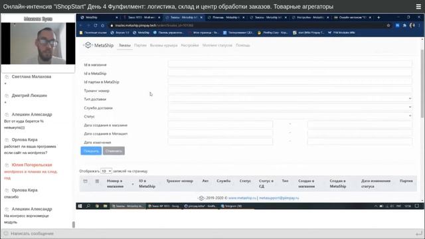Click Дата изменения end date field
The image size is (425, 239).
(x=360, y=141)
